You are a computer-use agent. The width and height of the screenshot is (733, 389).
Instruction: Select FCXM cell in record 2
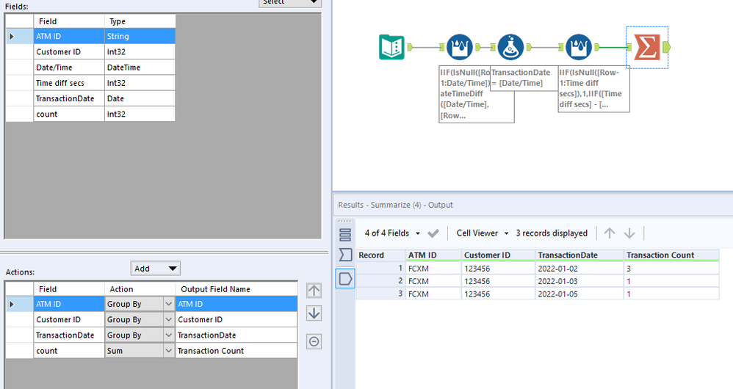tap(433, 281)
